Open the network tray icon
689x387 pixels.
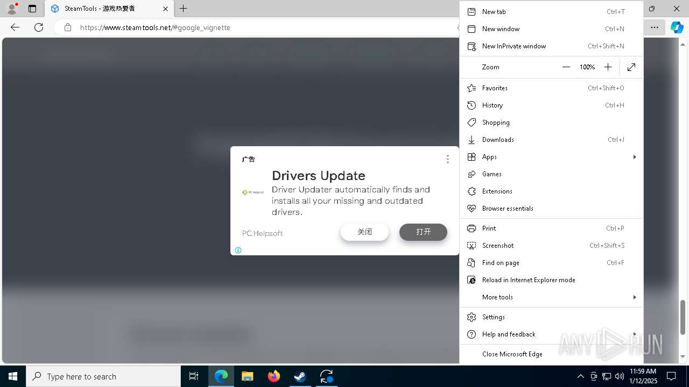pyautogui.click(x=606, y=376)
